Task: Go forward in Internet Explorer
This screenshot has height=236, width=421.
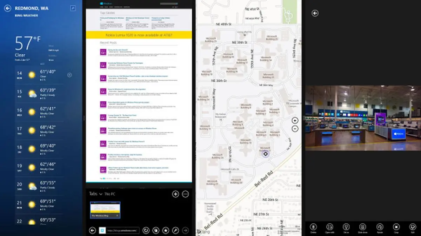Action: click(186, 230)
